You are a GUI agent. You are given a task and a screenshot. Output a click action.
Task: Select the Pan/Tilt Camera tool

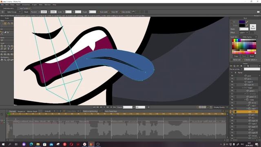coord(12,54)
